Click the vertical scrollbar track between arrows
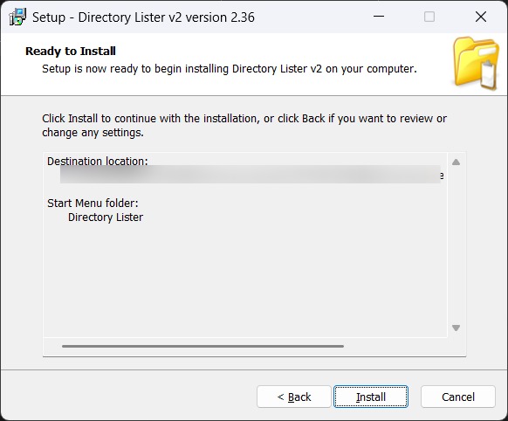 (456, 245)
